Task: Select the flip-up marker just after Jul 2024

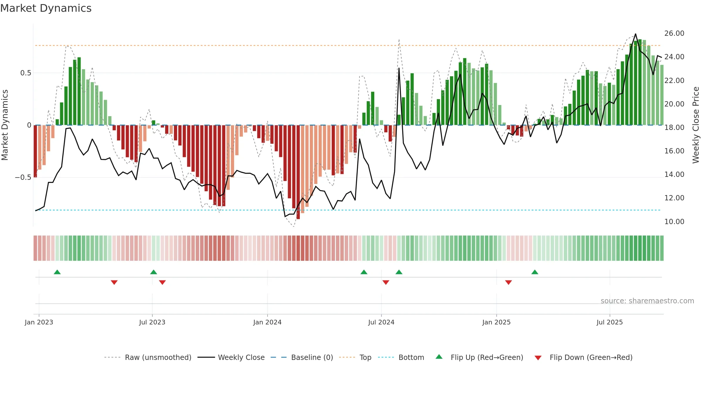Action: click(399, 272)
